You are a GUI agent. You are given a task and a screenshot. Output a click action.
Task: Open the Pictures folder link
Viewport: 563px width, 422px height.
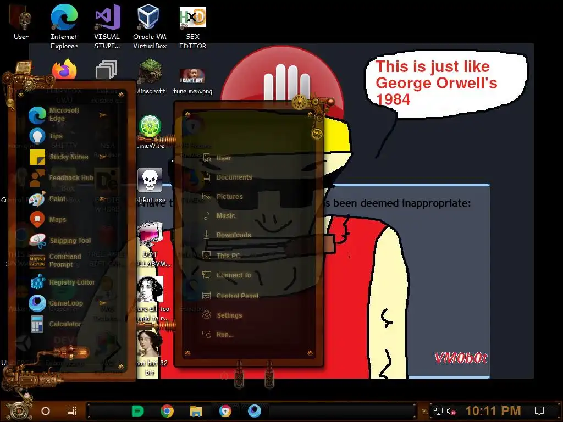pos(223,197)
